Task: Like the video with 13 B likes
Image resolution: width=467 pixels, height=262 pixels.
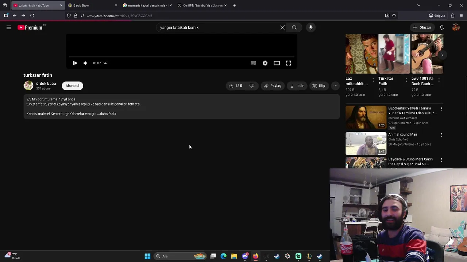Action: pyautogui.click(x=235, y=86)
